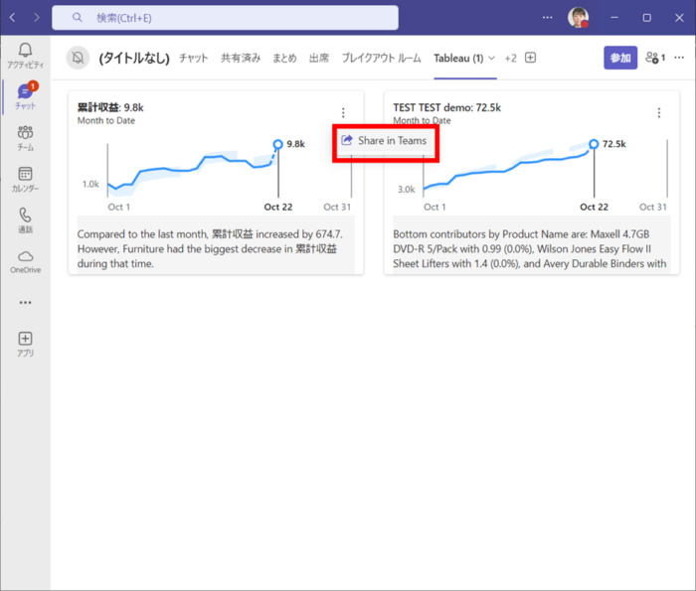Click the 3.0k axis label
The width and height of the screenshot is (696, 591).
[406, 190]
